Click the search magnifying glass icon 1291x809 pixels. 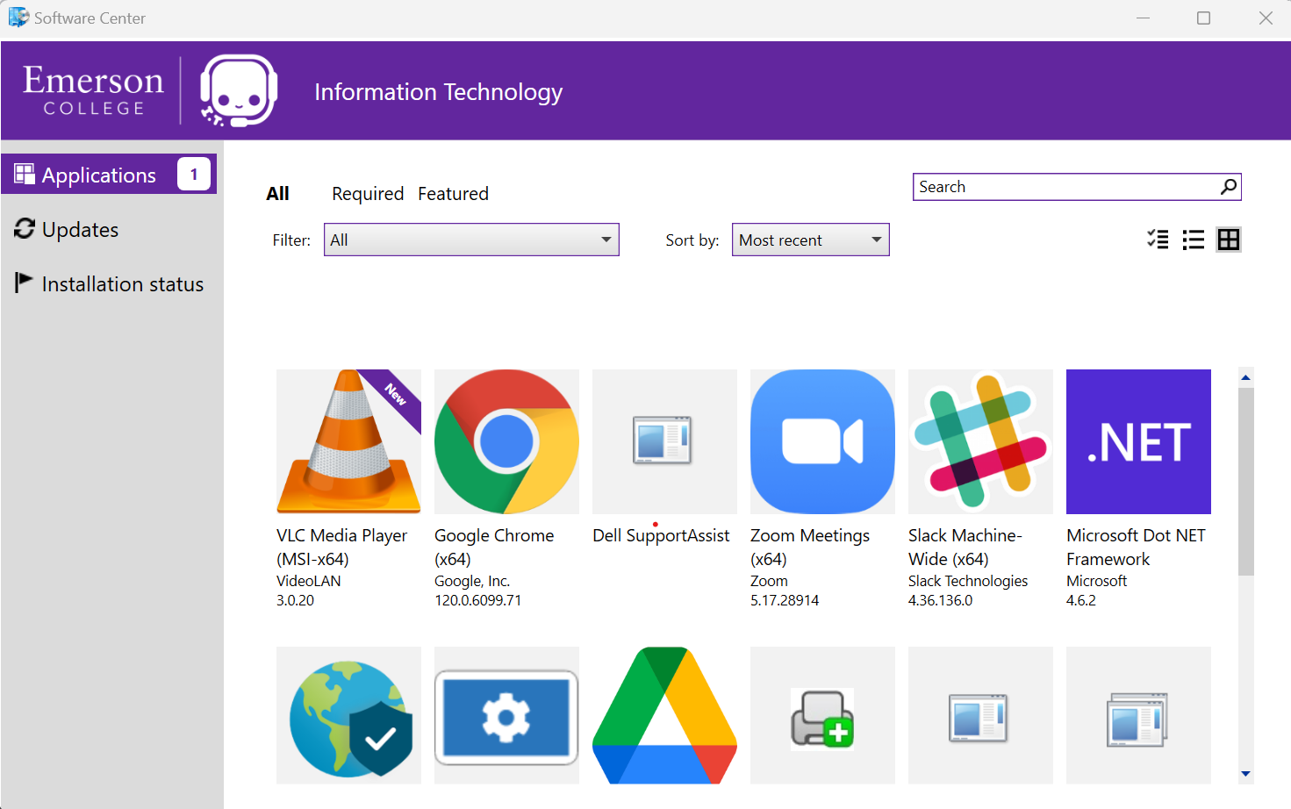pos(1229,186)
